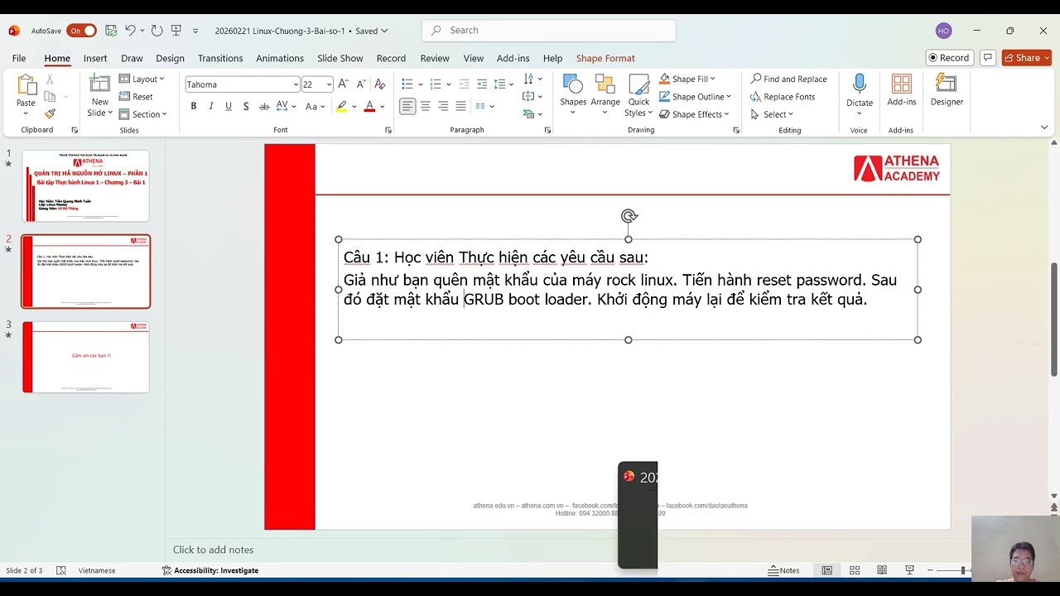Toggle bold formatting

click(x=194, y=106)
